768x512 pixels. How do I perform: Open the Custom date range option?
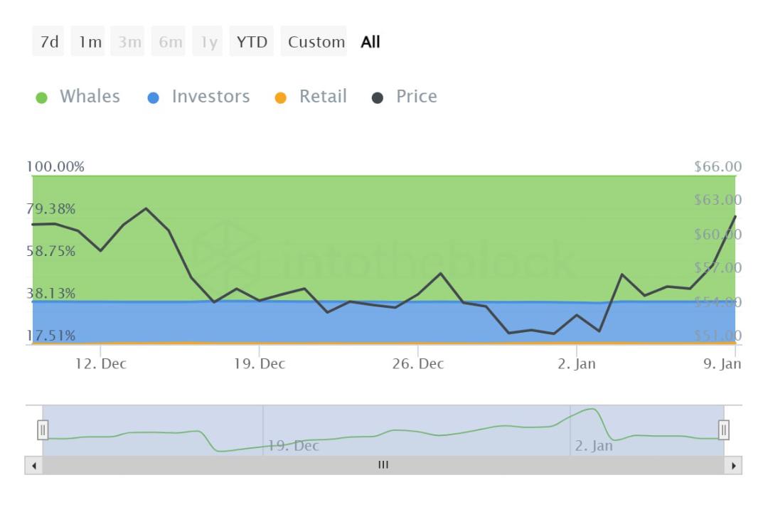coord(316,42)
